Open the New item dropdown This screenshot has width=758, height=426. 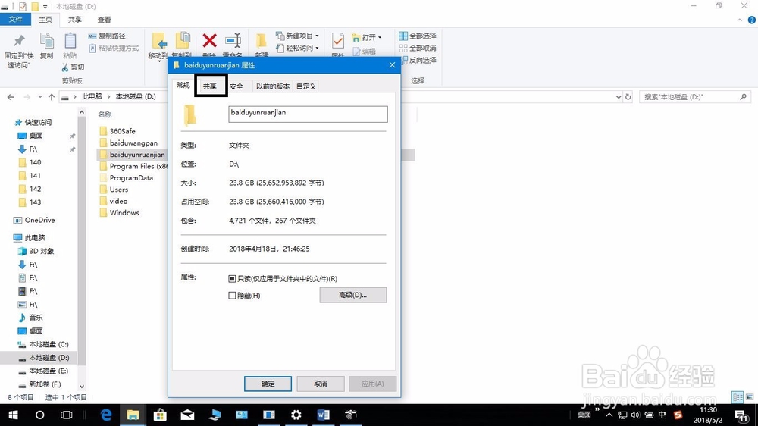297,36
